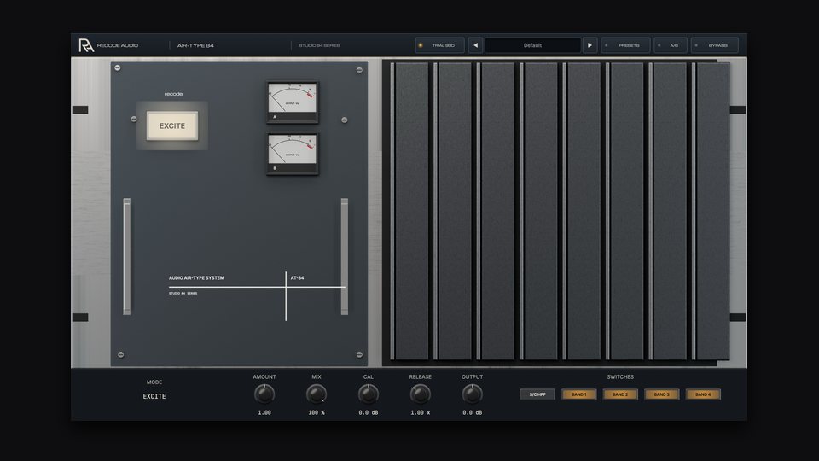Open the Default preset name dropdown
Screen dimensions: 819x461
(532, 45)
